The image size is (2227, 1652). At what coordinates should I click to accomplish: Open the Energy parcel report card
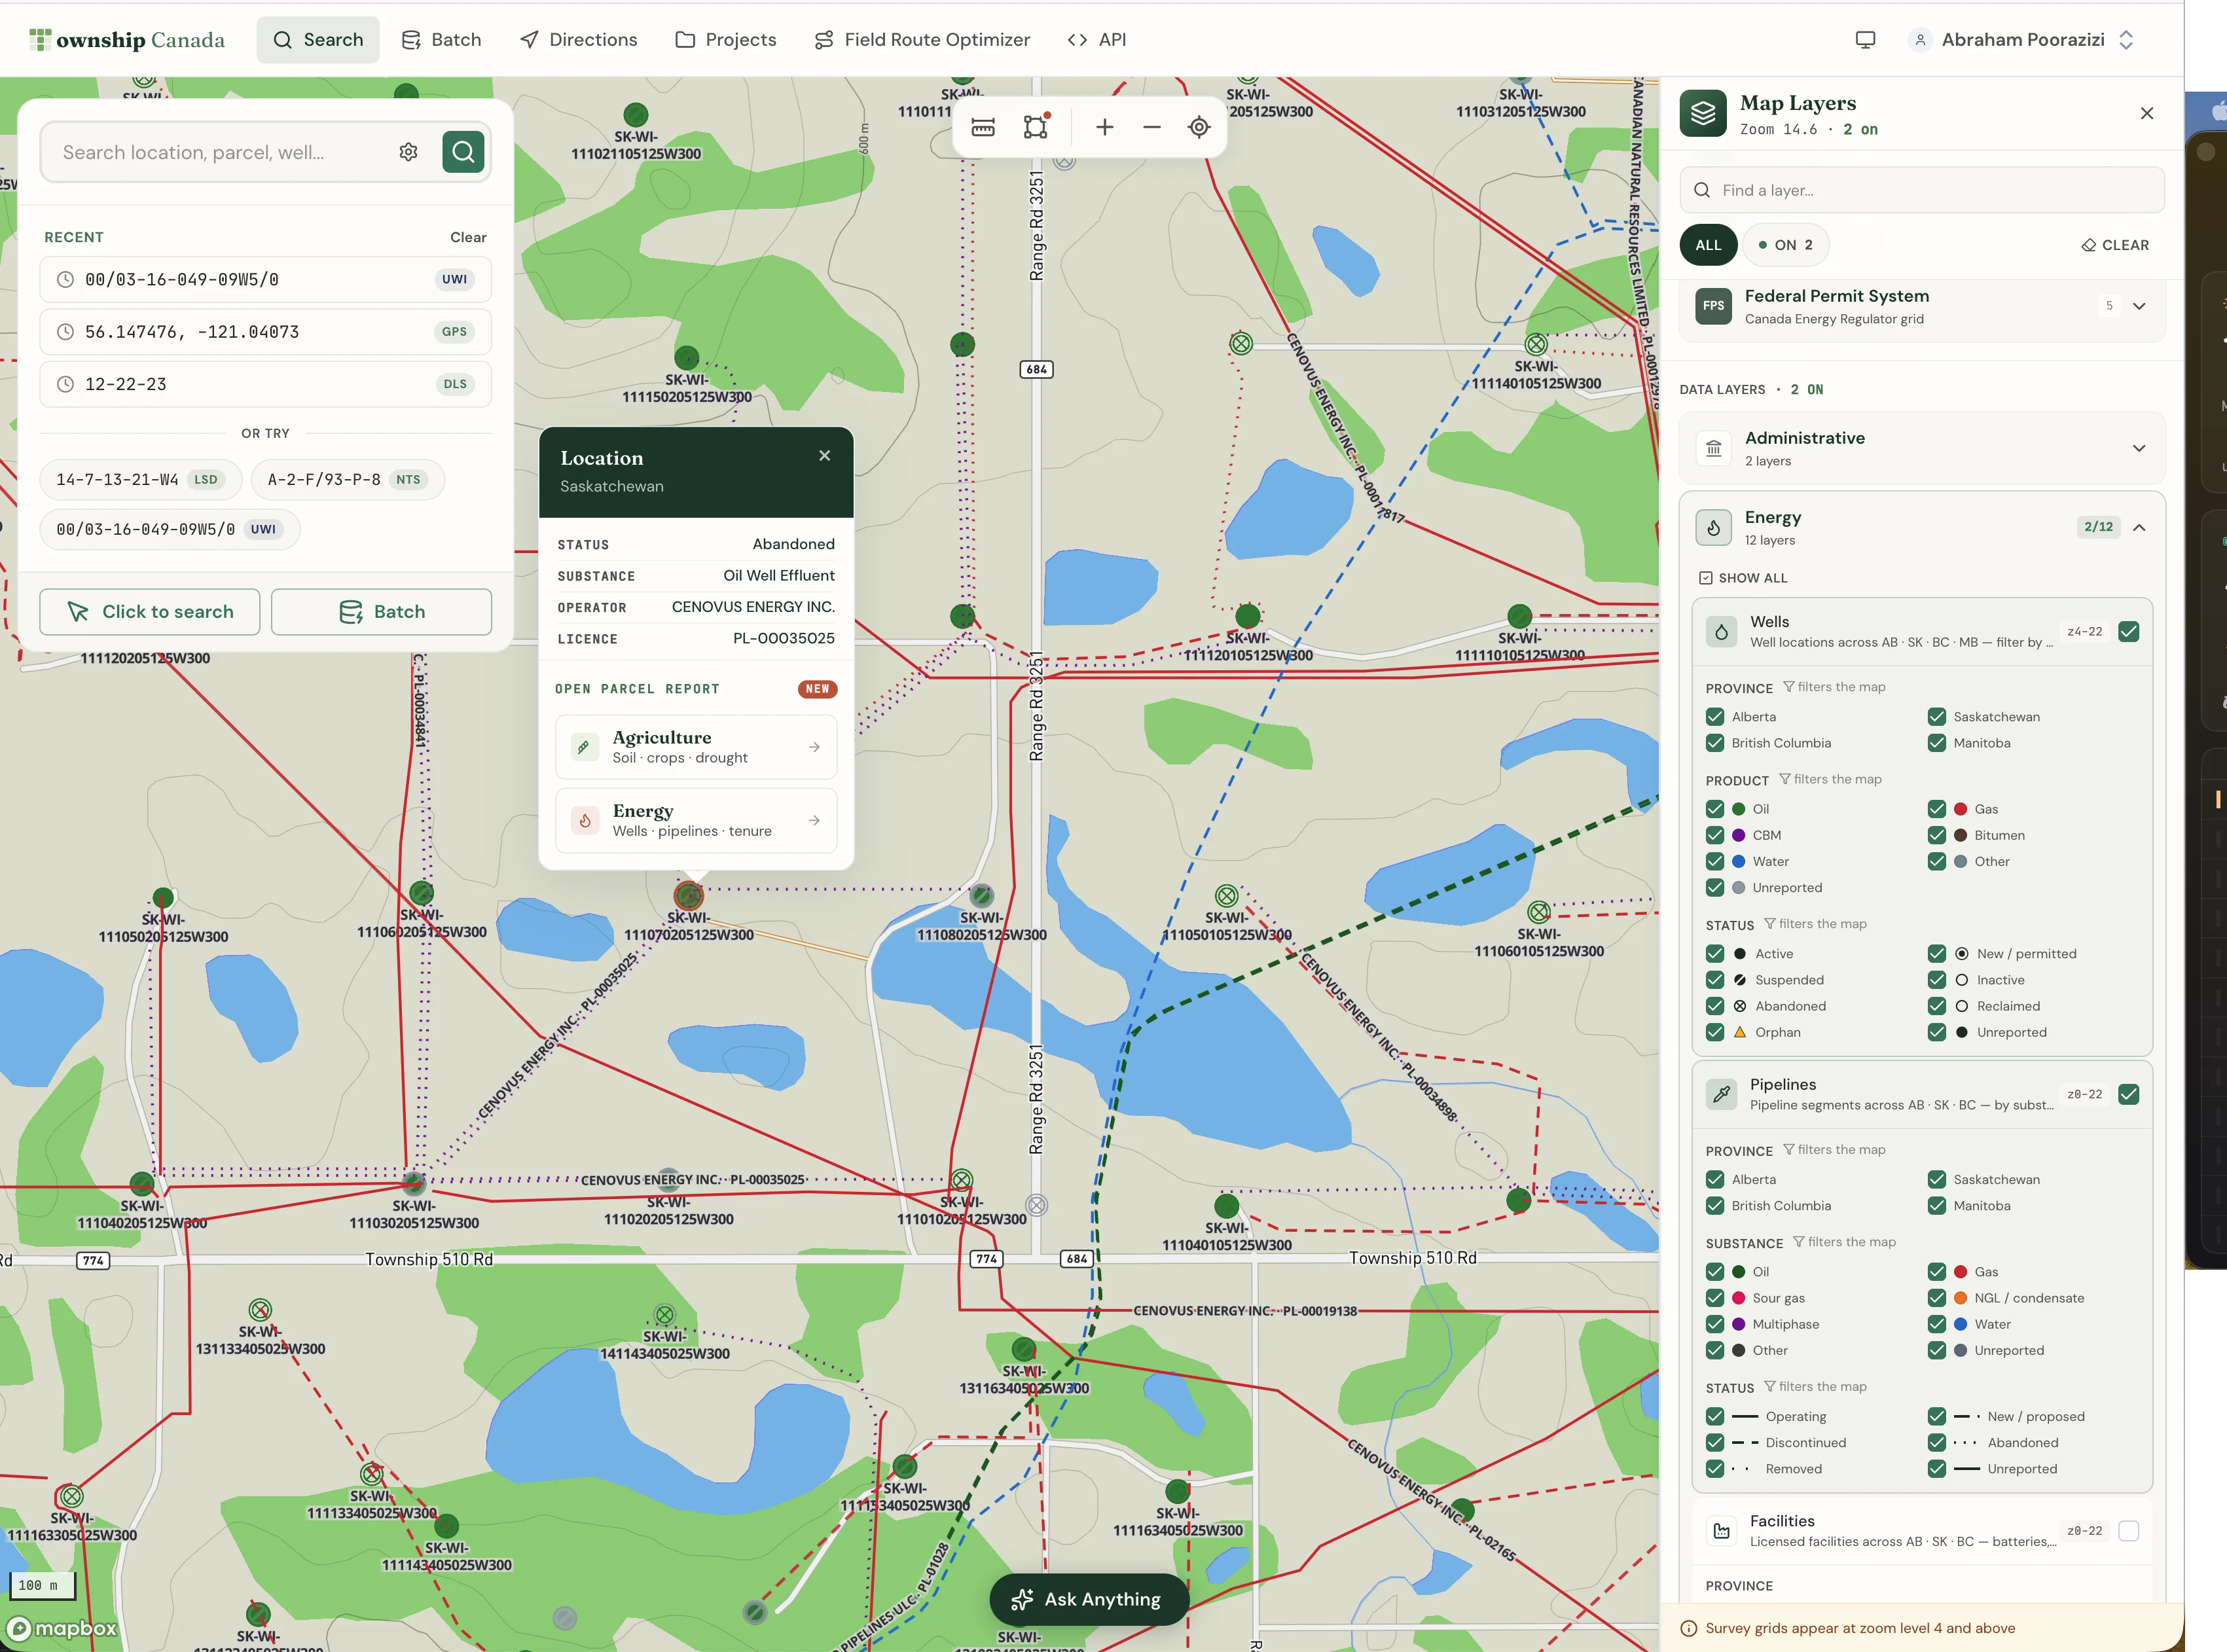click(x=696, y=820)
